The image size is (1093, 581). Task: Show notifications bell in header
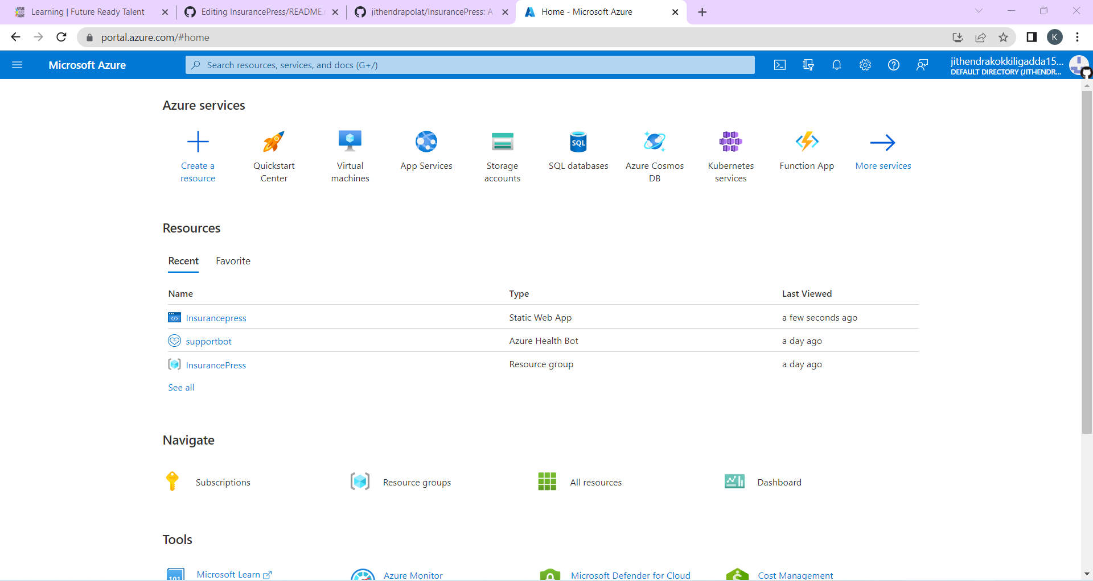point(837,65)
